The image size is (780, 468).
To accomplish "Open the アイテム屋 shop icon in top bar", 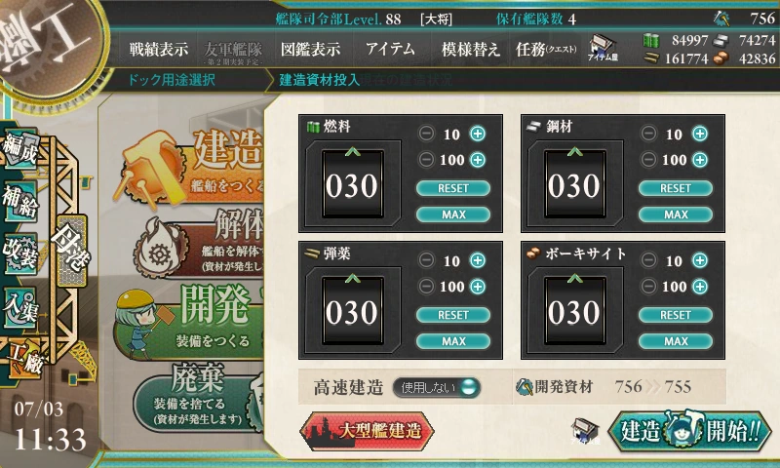I will (x=603, y=49).
